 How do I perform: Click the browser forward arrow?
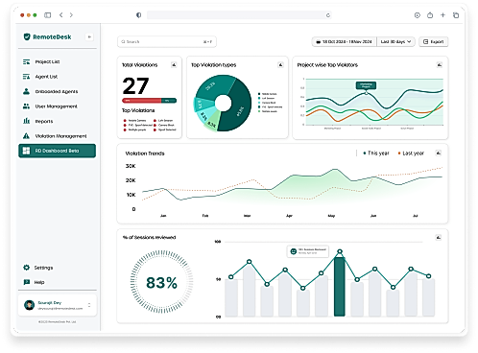[x=71, y=15]
